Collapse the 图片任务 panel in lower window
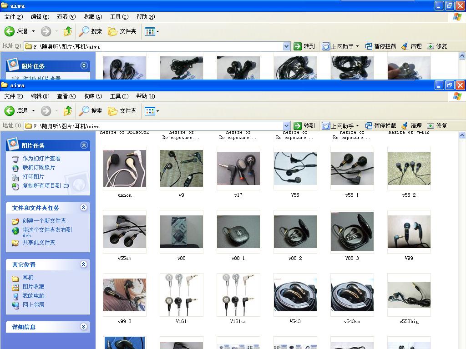 (x=84, y=145)
